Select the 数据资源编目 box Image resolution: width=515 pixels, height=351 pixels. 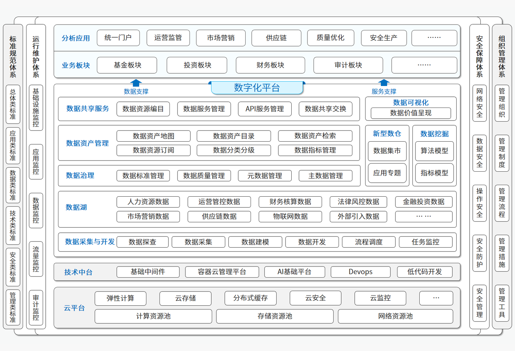[143, 109]
